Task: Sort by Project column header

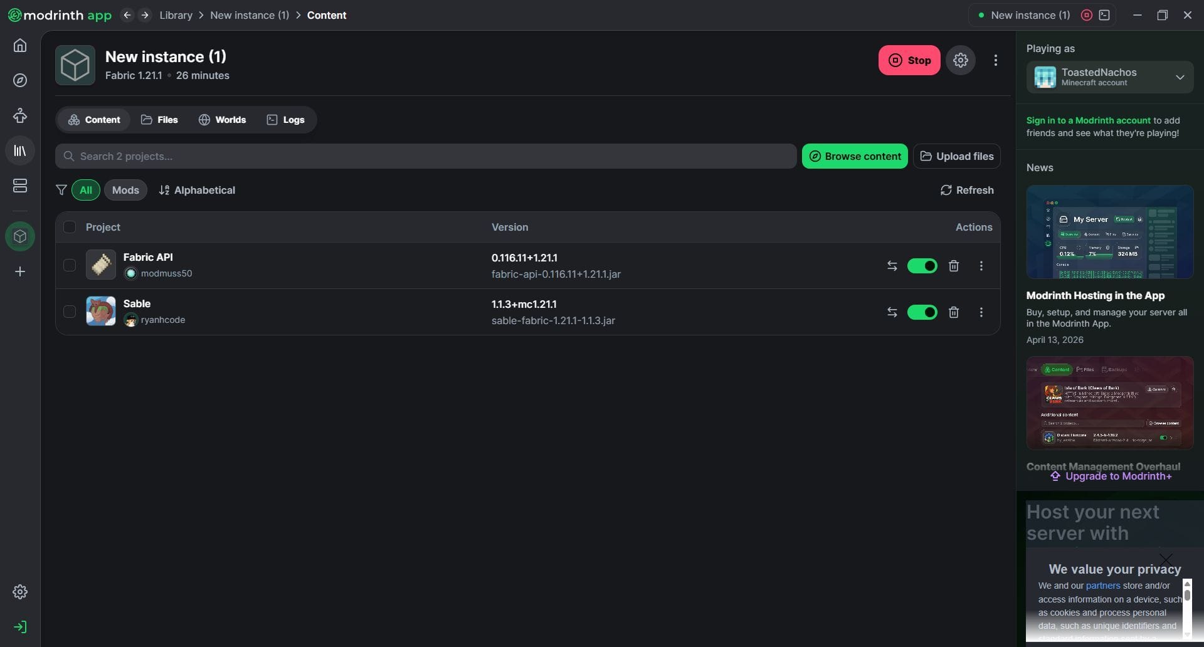Action: point(103,227)
